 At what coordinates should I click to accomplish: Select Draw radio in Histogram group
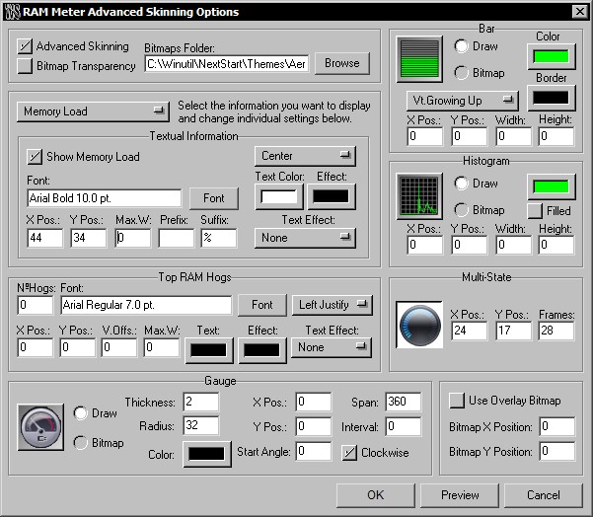pyautogui.click(x=461, y=184)
